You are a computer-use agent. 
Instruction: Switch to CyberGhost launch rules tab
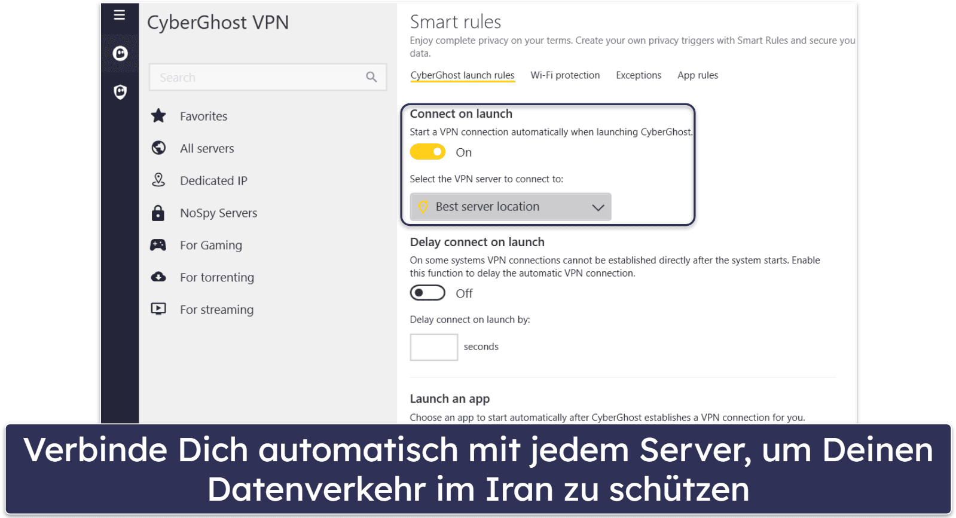pyautogui.click(x=462, y=75)
